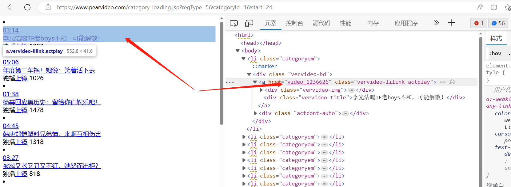Open the read aloud icon in address bar
This screenshot has height=187, width=511.
pos(480,7)
